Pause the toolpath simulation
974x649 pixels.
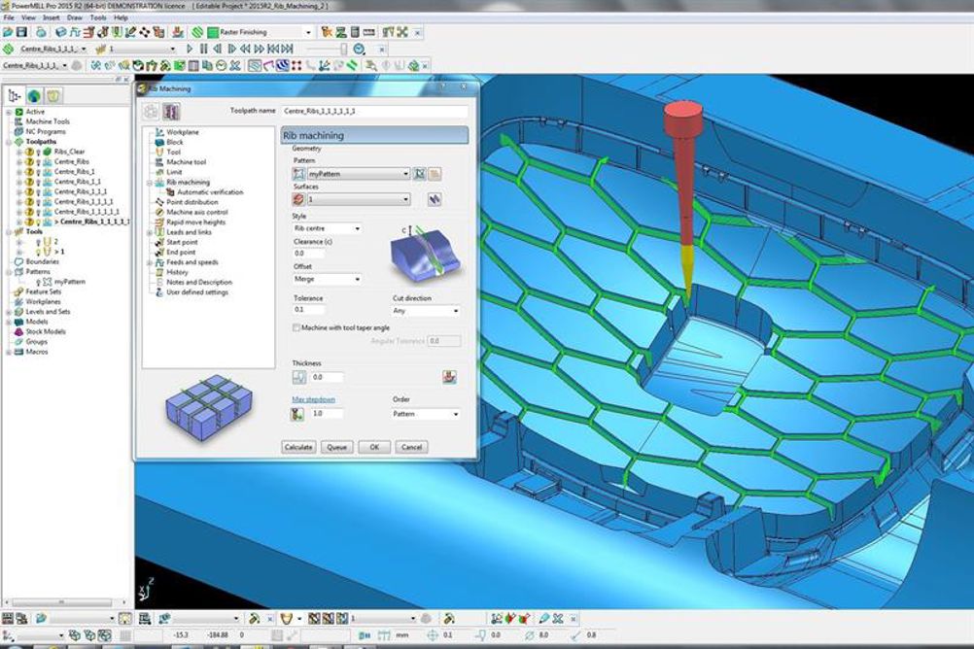204,49
